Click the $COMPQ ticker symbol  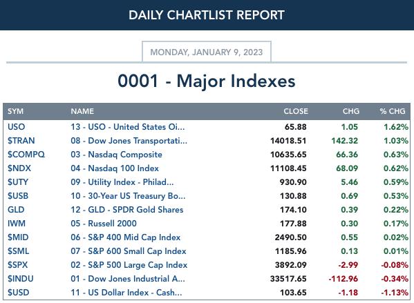click(x=26, y=155)
